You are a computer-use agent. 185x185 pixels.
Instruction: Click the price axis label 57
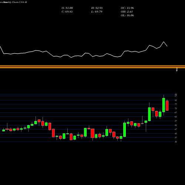[x=176, y=121]
